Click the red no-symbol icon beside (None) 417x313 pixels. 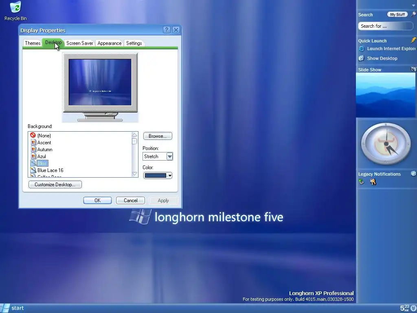33,135
